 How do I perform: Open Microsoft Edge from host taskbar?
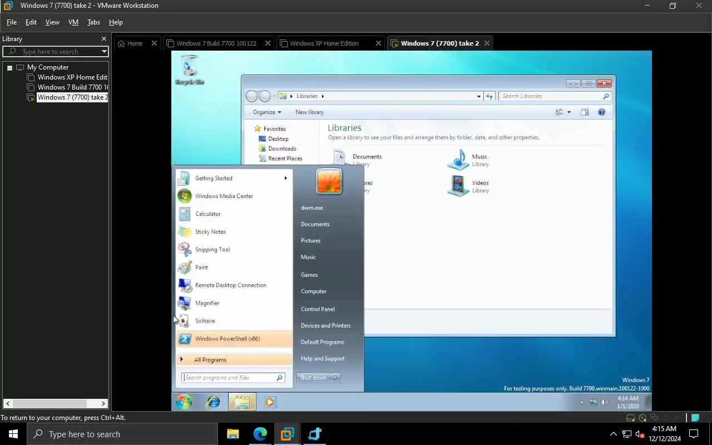260,434
